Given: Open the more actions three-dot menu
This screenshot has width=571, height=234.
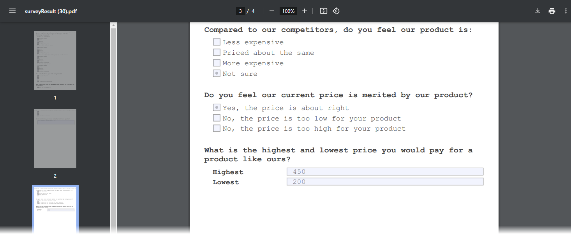Looking at the screenshot, I should pos(566,11).
